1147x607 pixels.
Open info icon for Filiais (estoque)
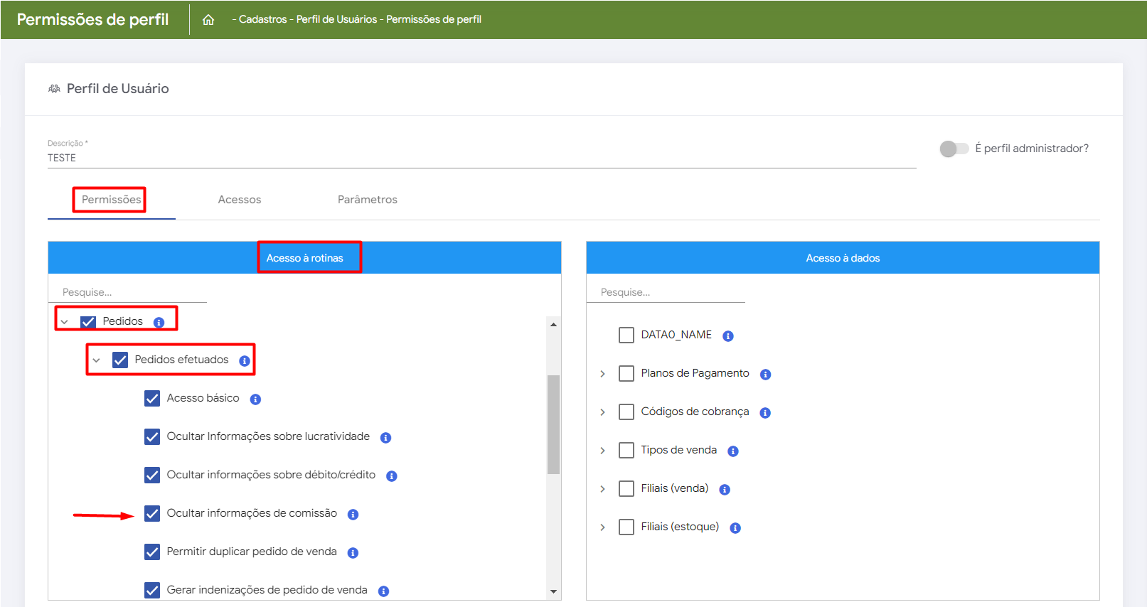click(x=735, y=528)
